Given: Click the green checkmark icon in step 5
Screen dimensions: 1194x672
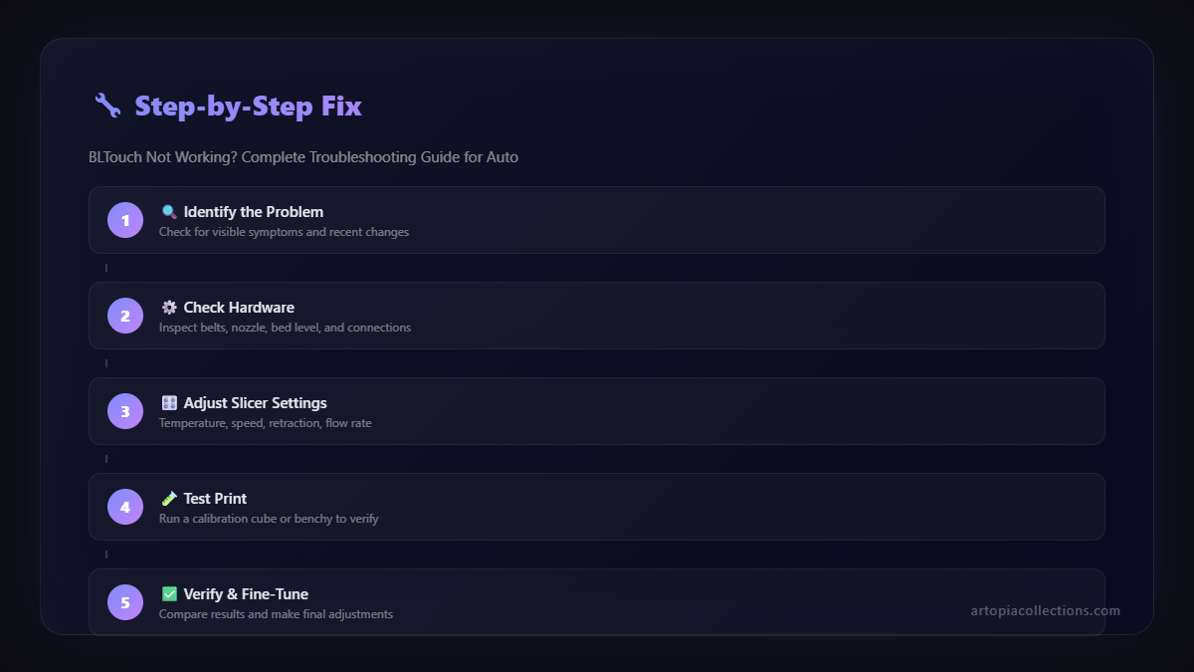Looking at the screenshot, I should click(x=169, y=594).
